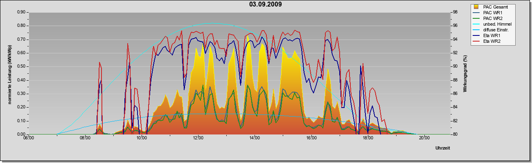Screen dimensions: 532x163
Task: Click the 0.90 left axis label
Action: point(21,12)
